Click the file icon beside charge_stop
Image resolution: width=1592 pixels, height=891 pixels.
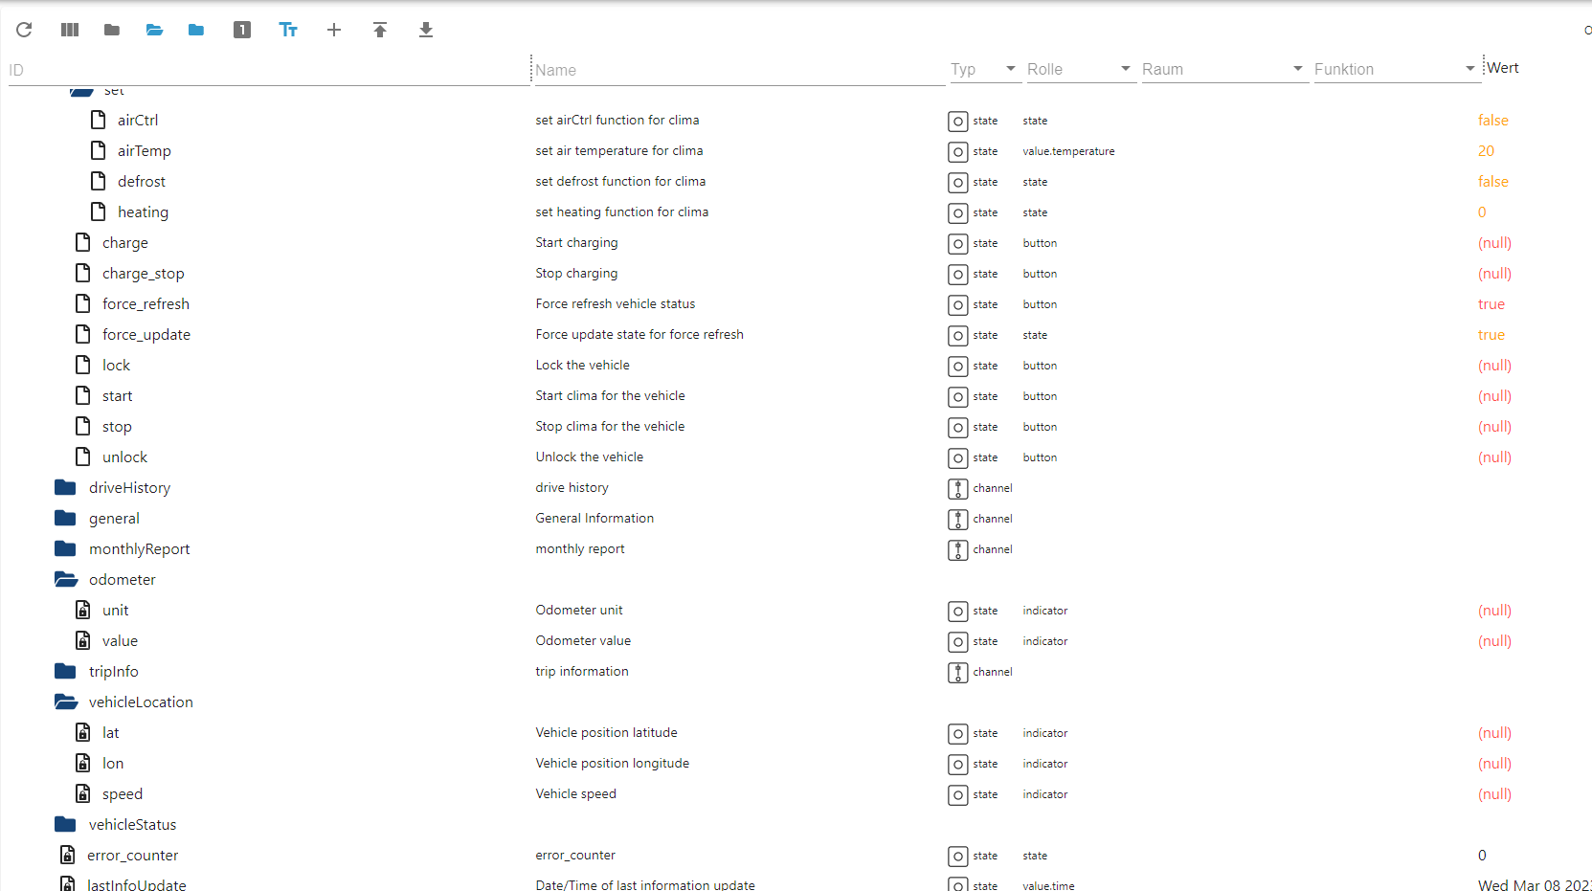[82, 273]
